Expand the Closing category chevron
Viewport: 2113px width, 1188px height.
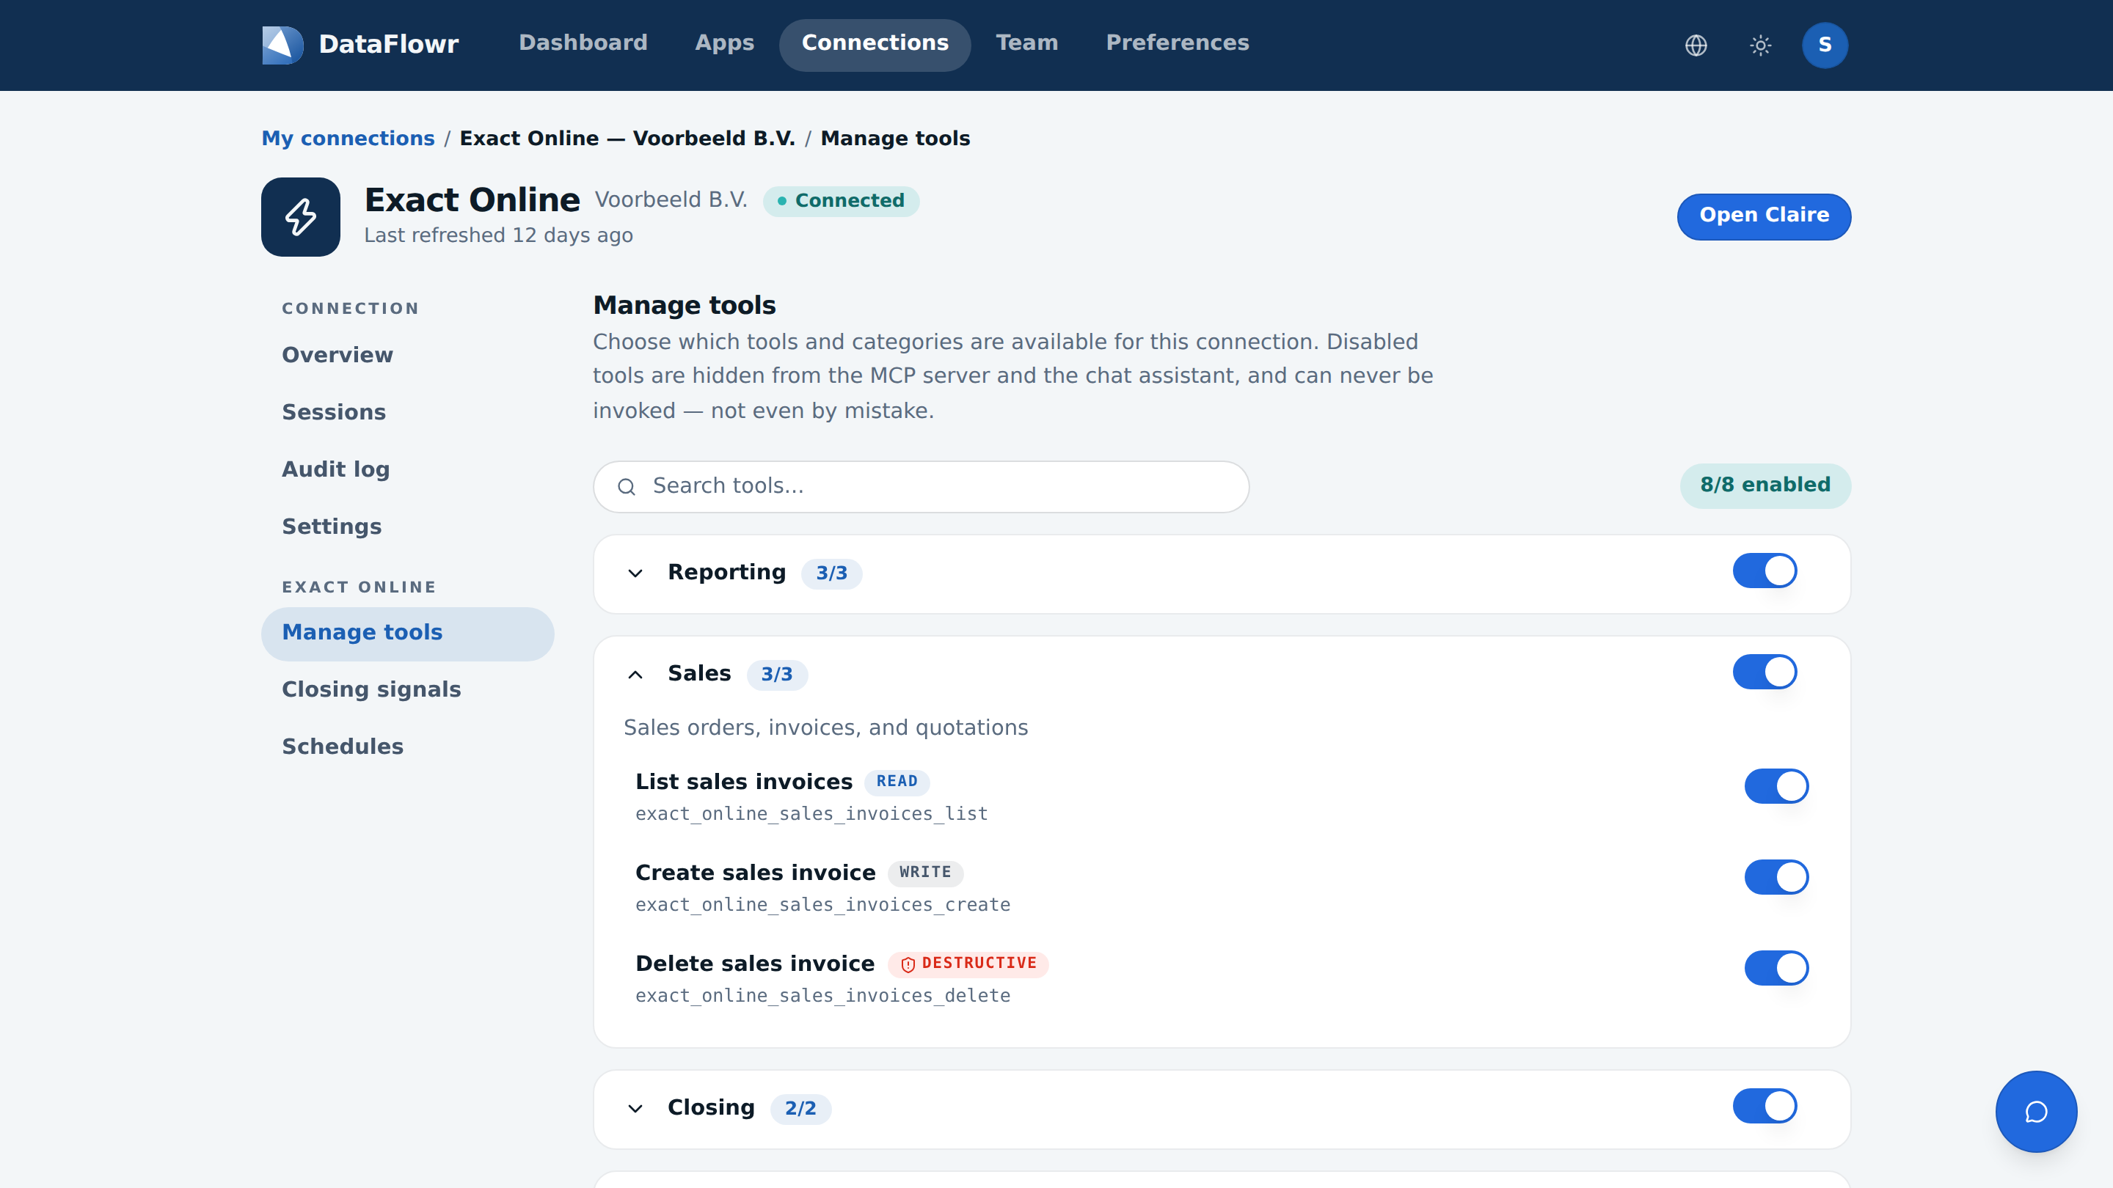click(635, 1109)
